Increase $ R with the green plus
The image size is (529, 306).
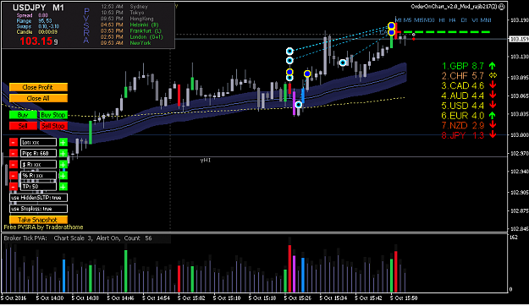[63, 165]
